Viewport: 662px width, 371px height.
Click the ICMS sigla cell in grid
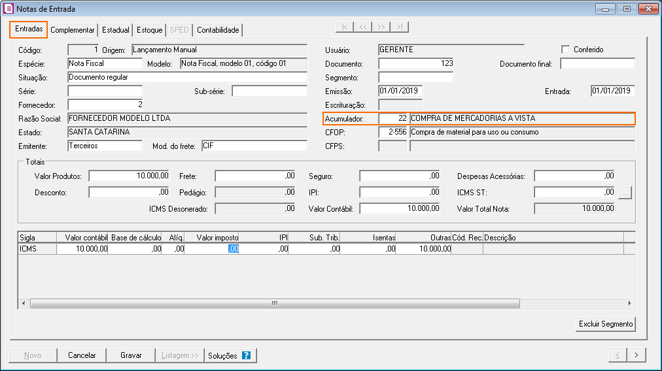[x=37, y=249]
